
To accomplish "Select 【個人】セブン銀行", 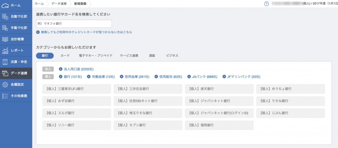I will point(148,125).
